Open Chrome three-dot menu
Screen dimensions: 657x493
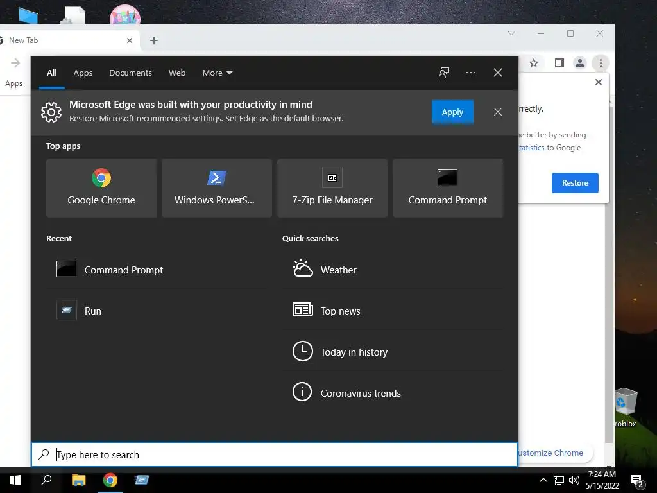click(x=601, y=63)
